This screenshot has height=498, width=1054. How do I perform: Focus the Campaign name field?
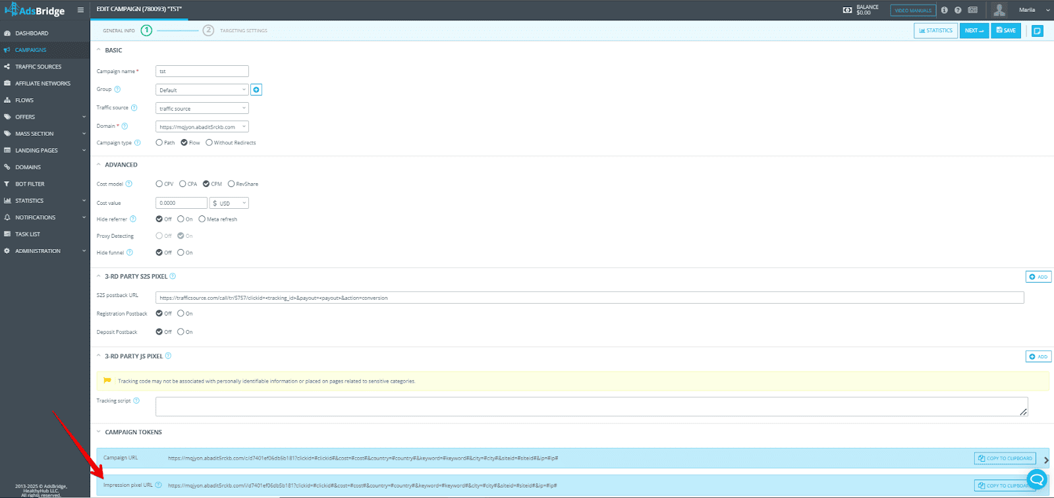tap(202, 71)
